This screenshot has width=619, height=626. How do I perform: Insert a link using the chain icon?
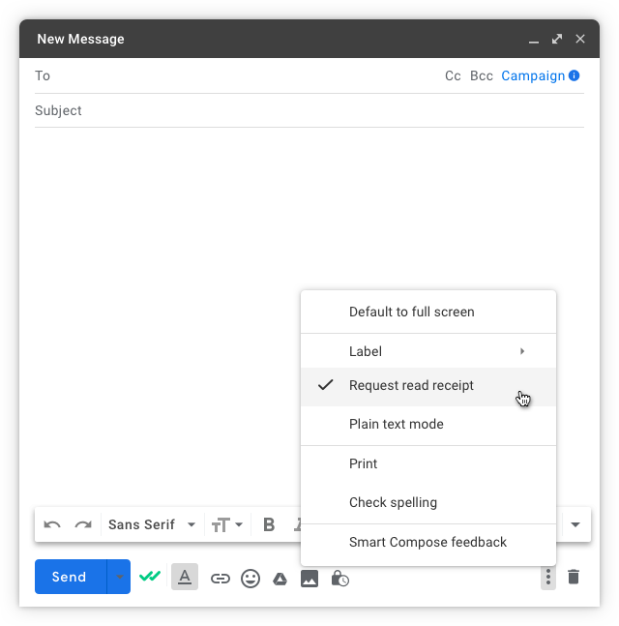pos(221,578)
